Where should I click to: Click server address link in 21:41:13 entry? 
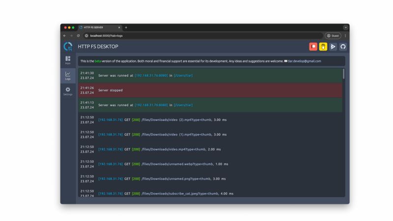[x=151, y=105]
